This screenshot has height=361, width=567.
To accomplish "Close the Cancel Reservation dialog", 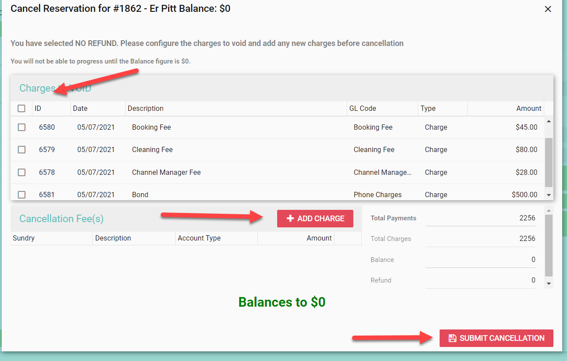I will pos(548,9).
